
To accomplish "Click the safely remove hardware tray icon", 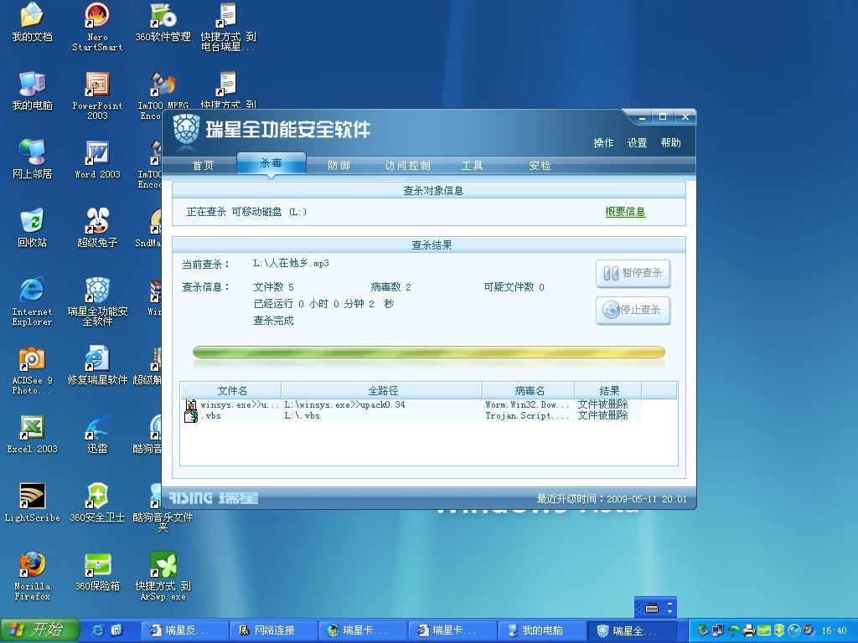I will pos(704,631).
